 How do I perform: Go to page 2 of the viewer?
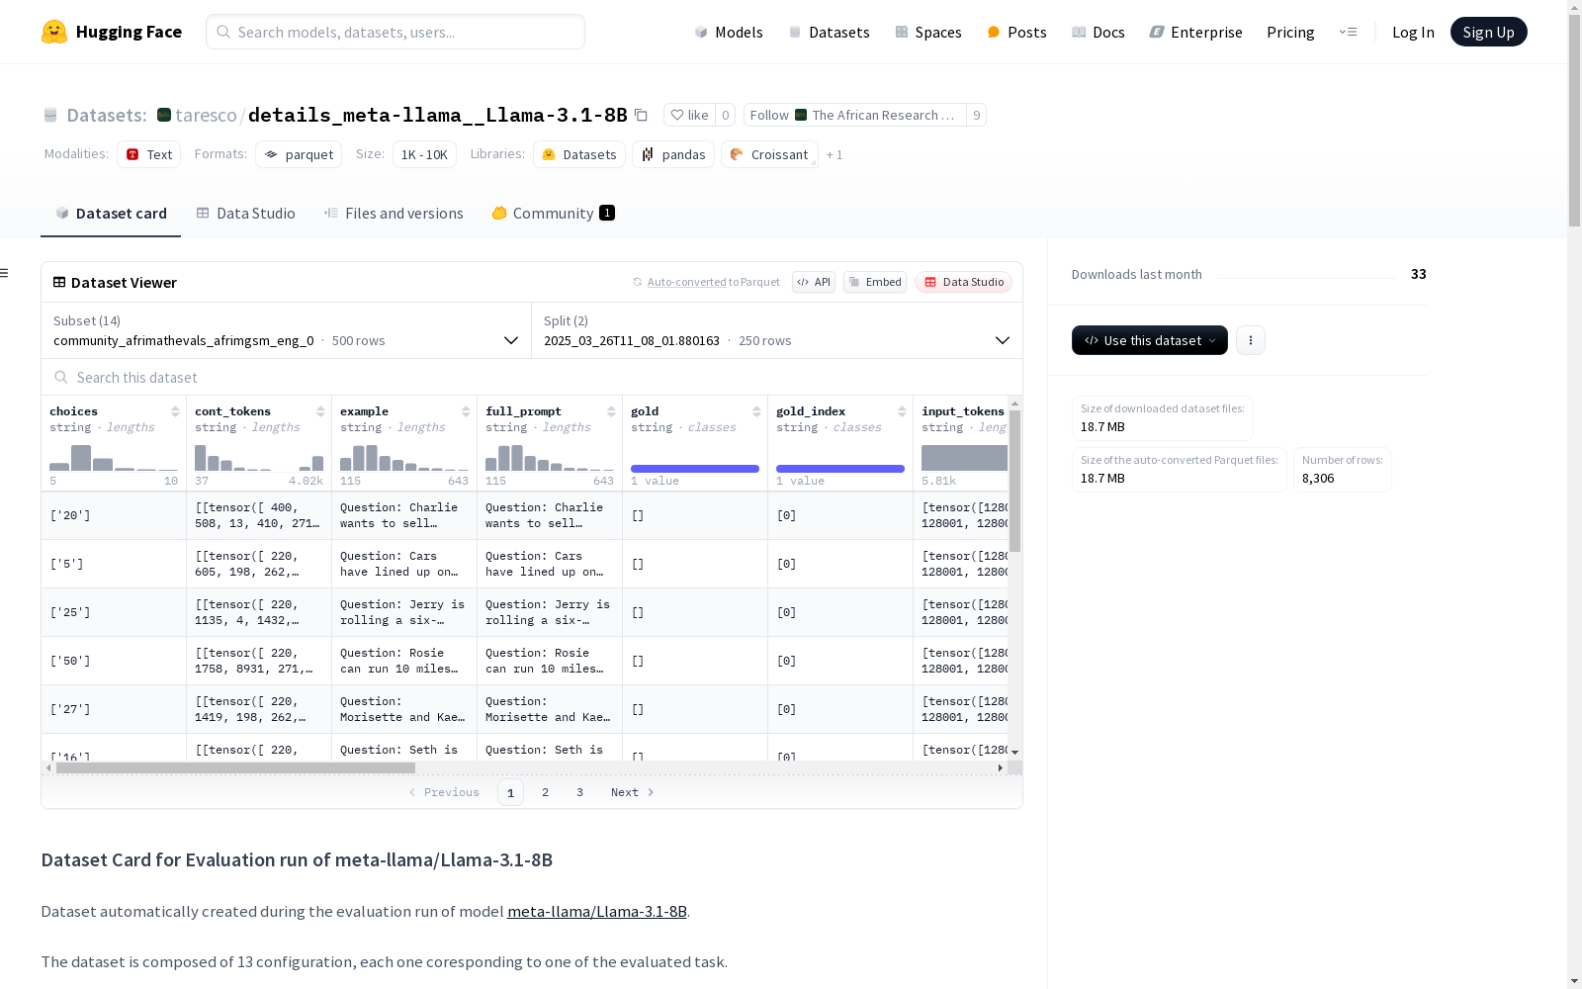545,792
